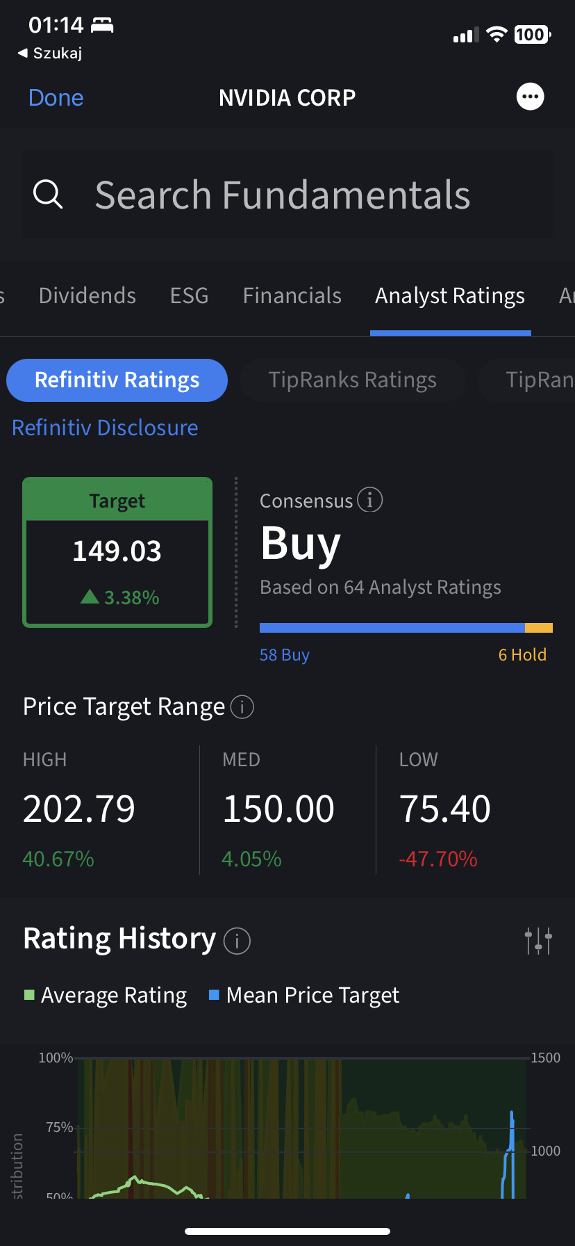Open Rating History info icon
Image resolution: width=575 pixels, height=1246 pixels.
237,941
